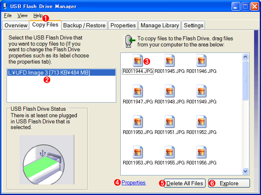Click the R0011952.JPG file icon
Screen dimensions: 261x195
[x=201, y=122]
